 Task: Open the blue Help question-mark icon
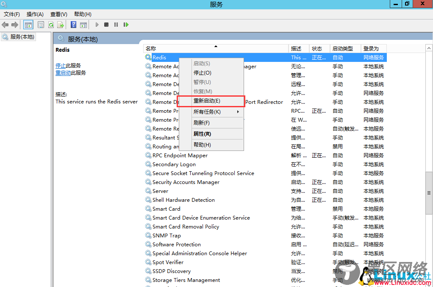click(73, 25)
